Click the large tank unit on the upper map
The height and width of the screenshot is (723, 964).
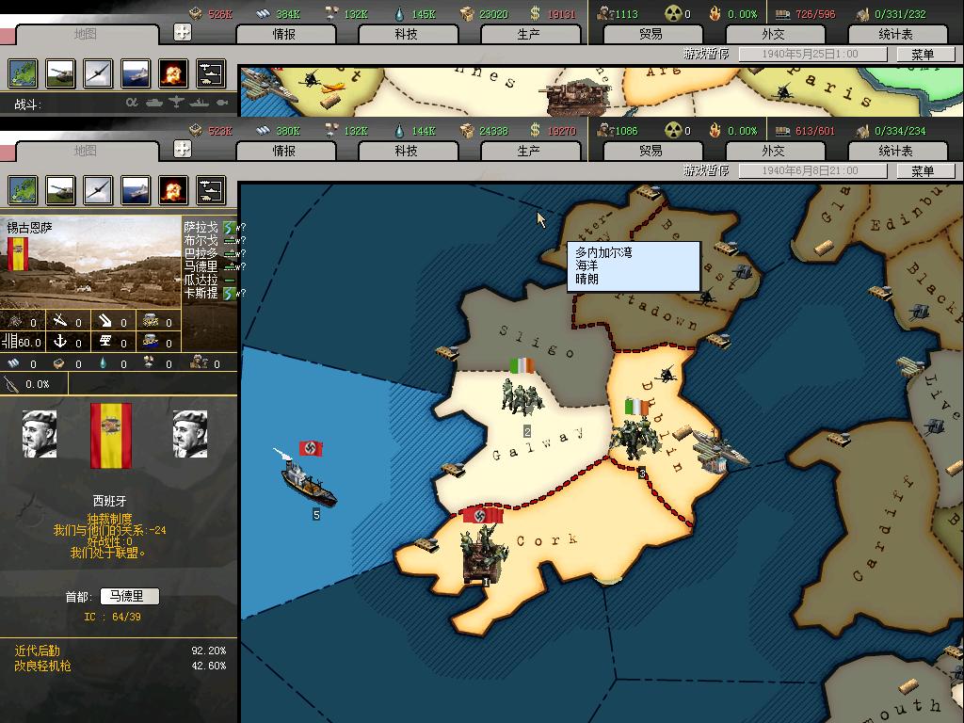pyautogui.click(x=576, y=96)
